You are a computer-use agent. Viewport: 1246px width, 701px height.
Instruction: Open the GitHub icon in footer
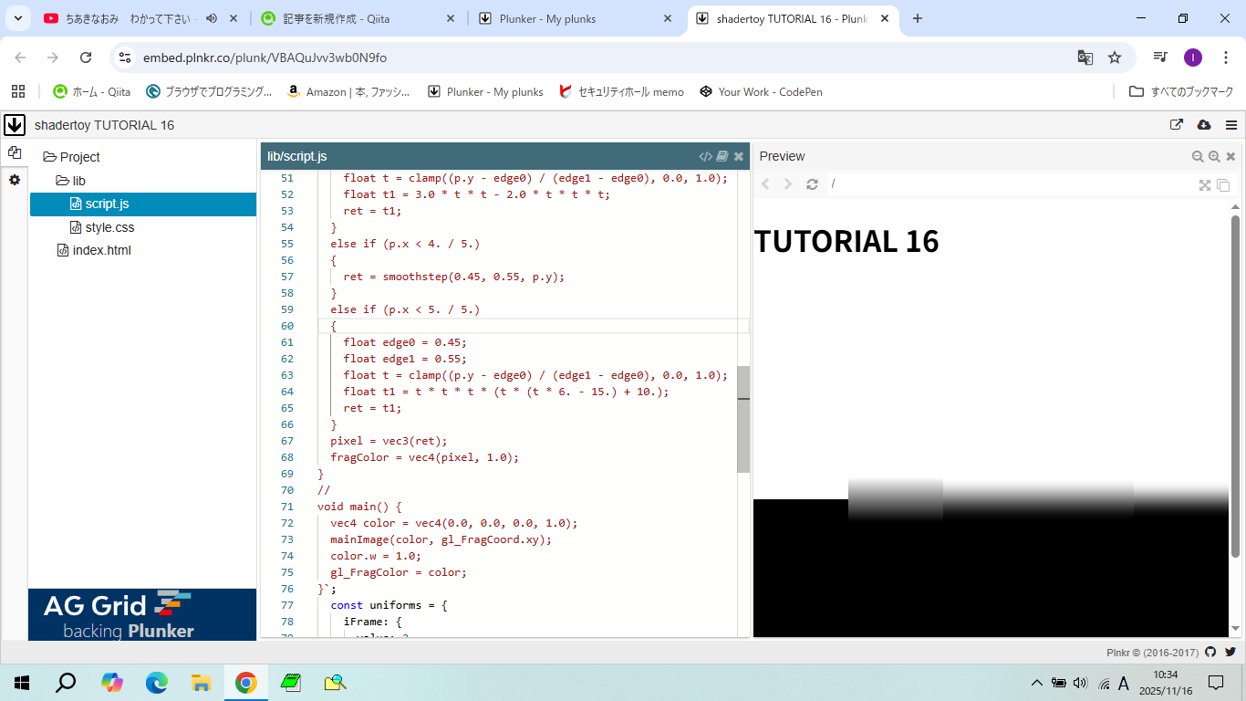[1210, 652]
